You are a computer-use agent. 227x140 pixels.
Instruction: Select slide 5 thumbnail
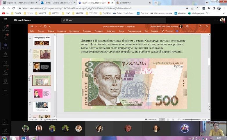pyautogui.click(x=42, y=93)
